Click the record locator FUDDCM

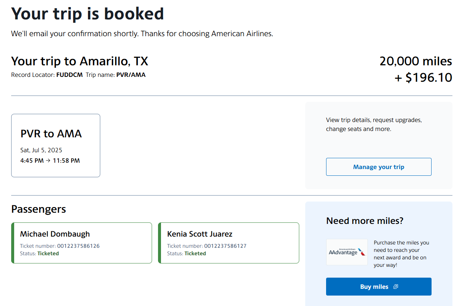coord(69,75)
